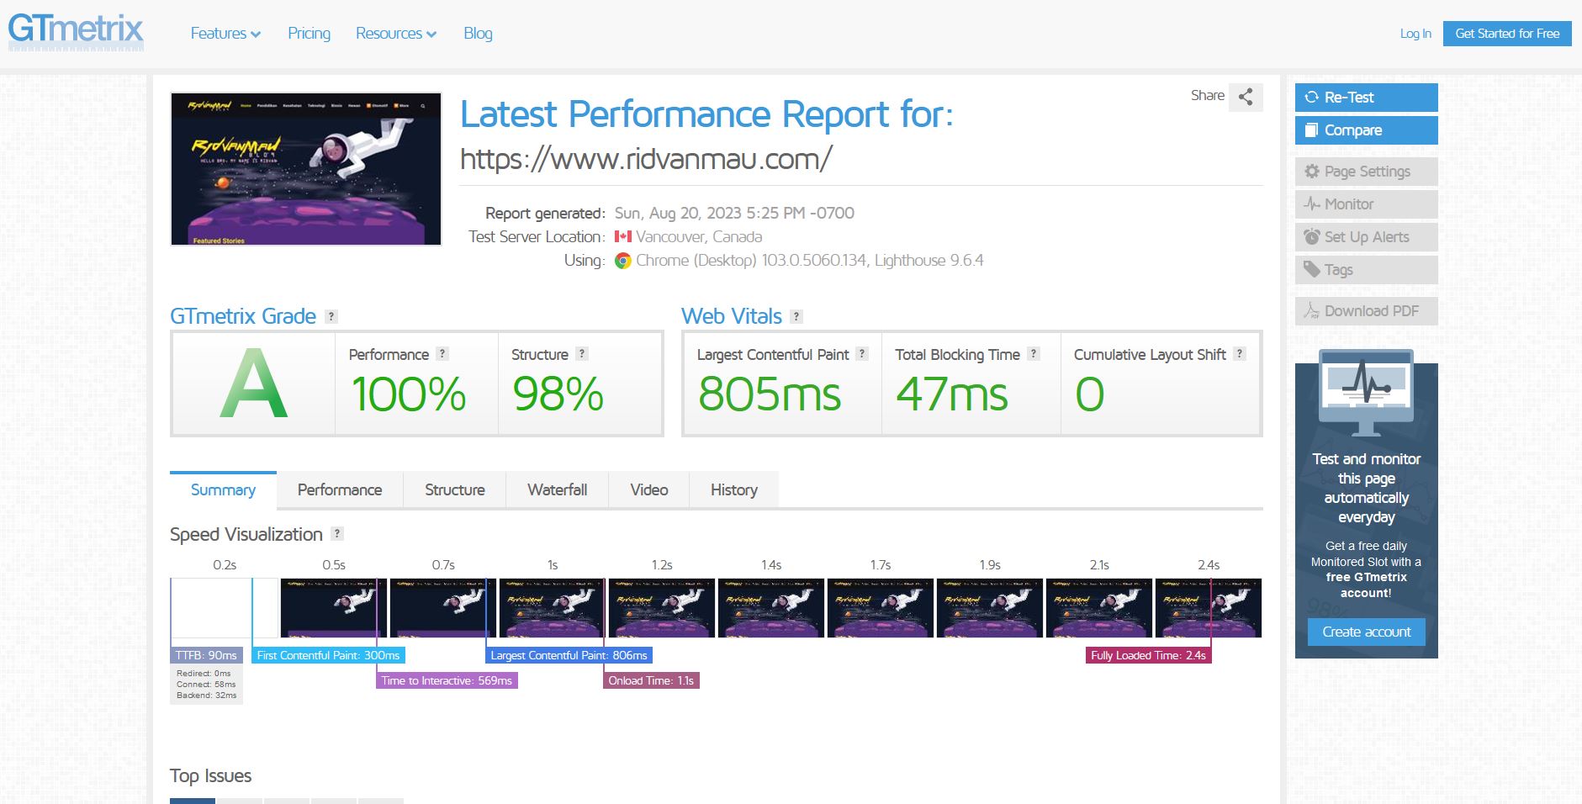Click the monitor illustration in the sidebar ad

[1366, 393]
